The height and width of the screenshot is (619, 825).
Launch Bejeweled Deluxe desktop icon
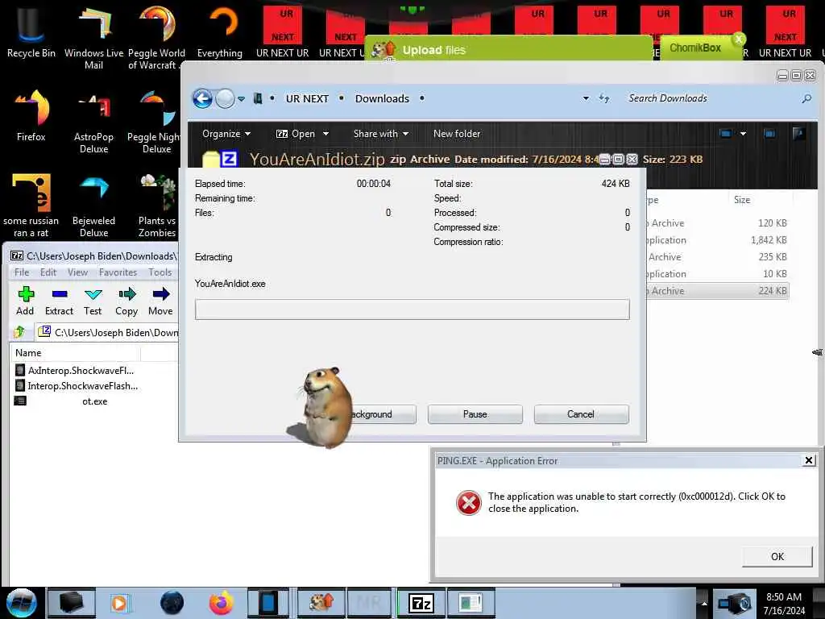click(x=93, y=206)
